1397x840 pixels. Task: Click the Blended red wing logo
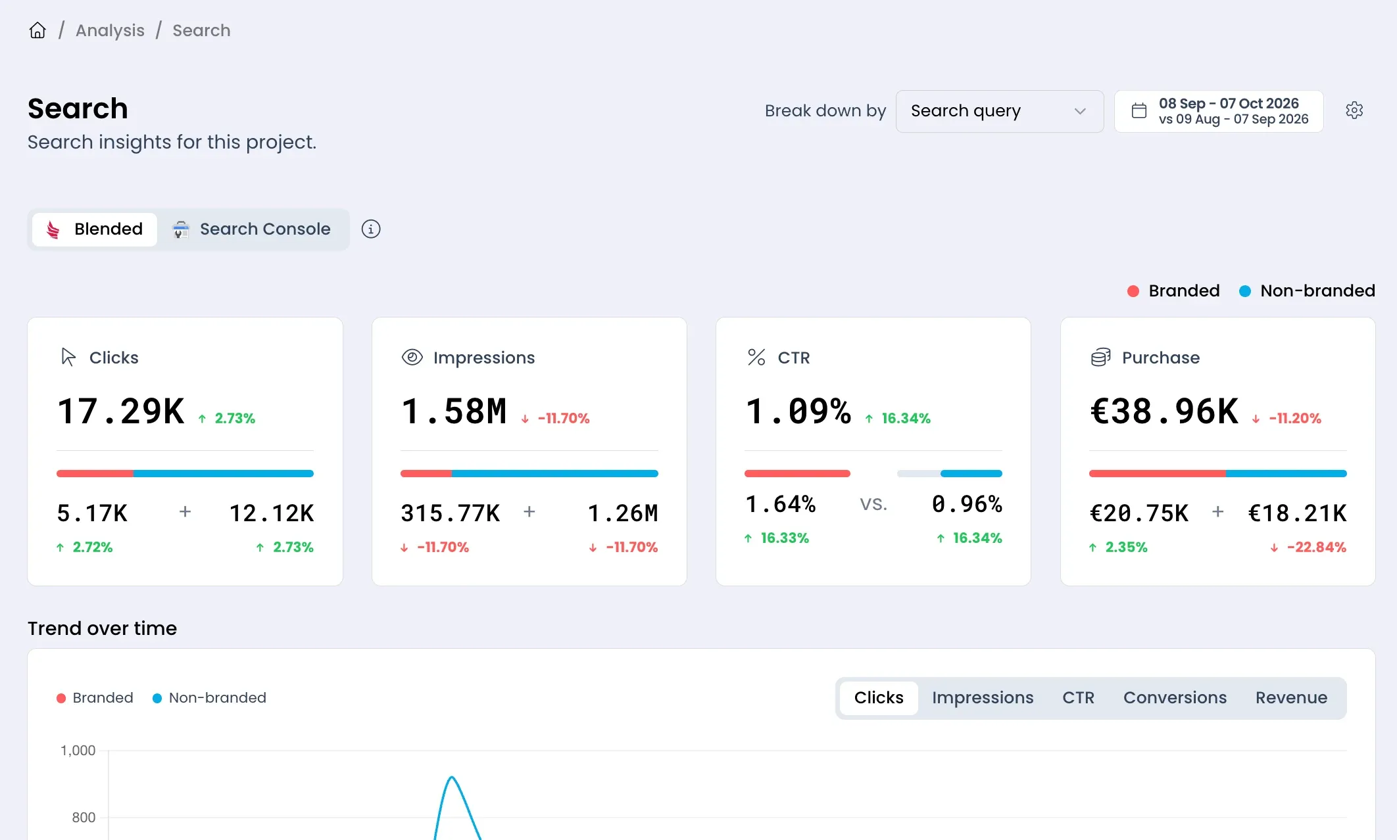53,229
